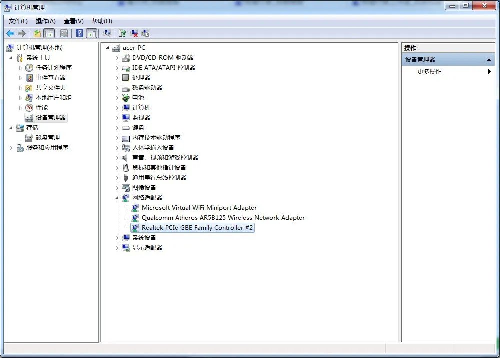Open the 操作(A) menu
The height and width of the screenshot is (358, 500).
click(45, 21)
